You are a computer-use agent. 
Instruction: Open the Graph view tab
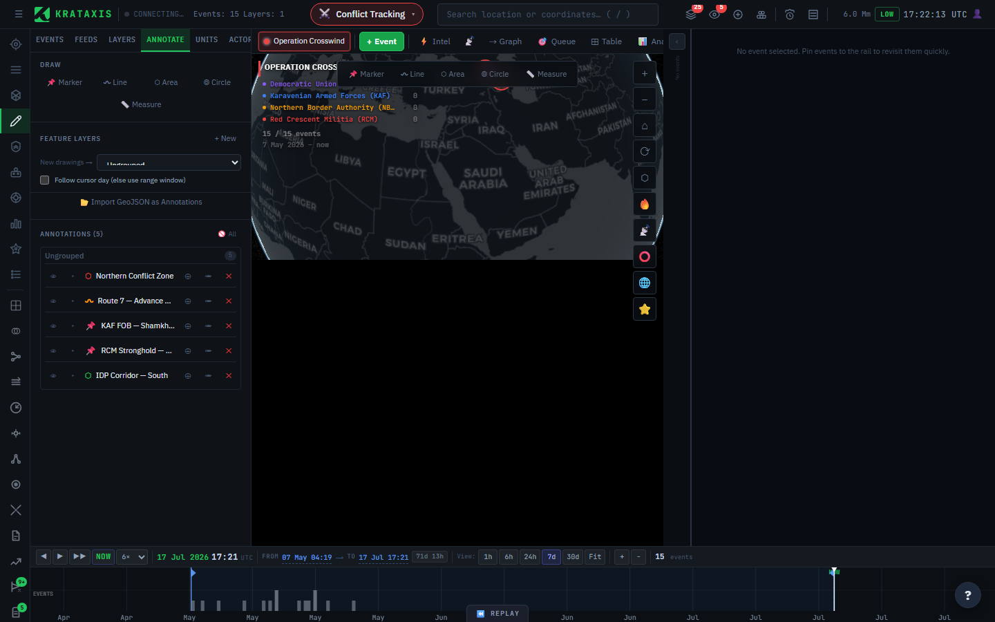click(505, 41)
